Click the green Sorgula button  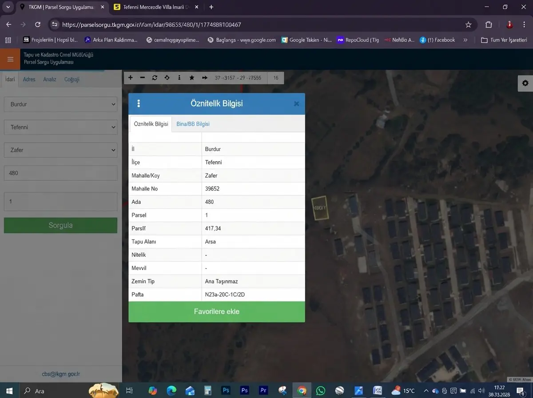[x=60, y=225]
